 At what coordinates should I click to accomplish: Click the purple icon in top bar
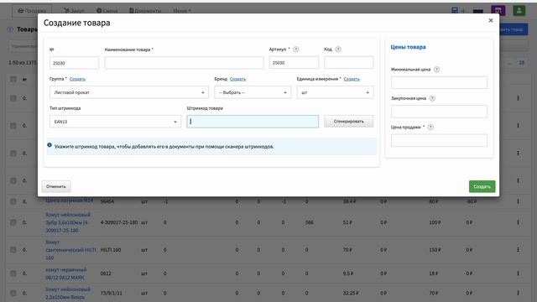coord(498,11)
